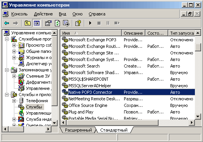Switch to the Расширенный tab
This screenshot has height=142, width=203.
[78, 130]
